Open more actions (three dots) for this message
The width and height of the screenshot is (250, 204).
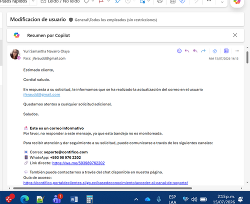coord(237,51)
